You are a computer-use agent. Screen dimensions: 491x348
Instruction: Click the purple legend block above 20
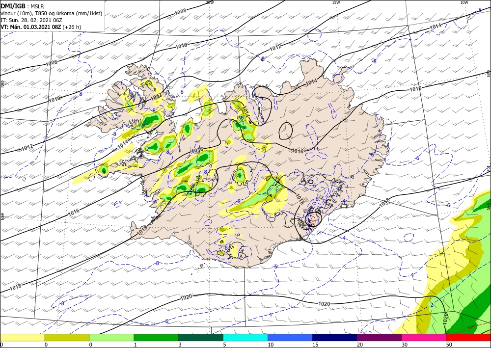click(379, 337)
